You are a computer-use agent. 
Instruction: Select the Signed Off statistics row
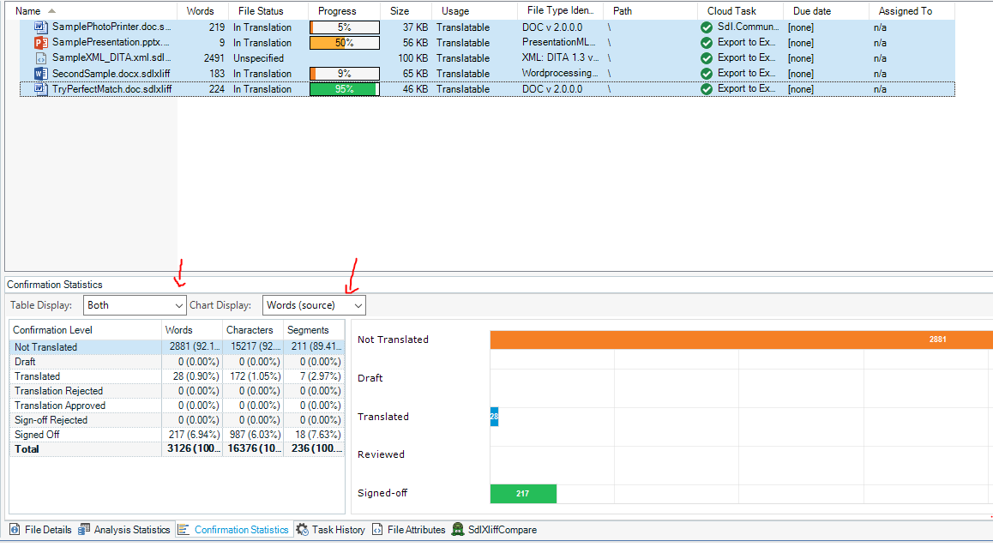(x=178, y=435)
